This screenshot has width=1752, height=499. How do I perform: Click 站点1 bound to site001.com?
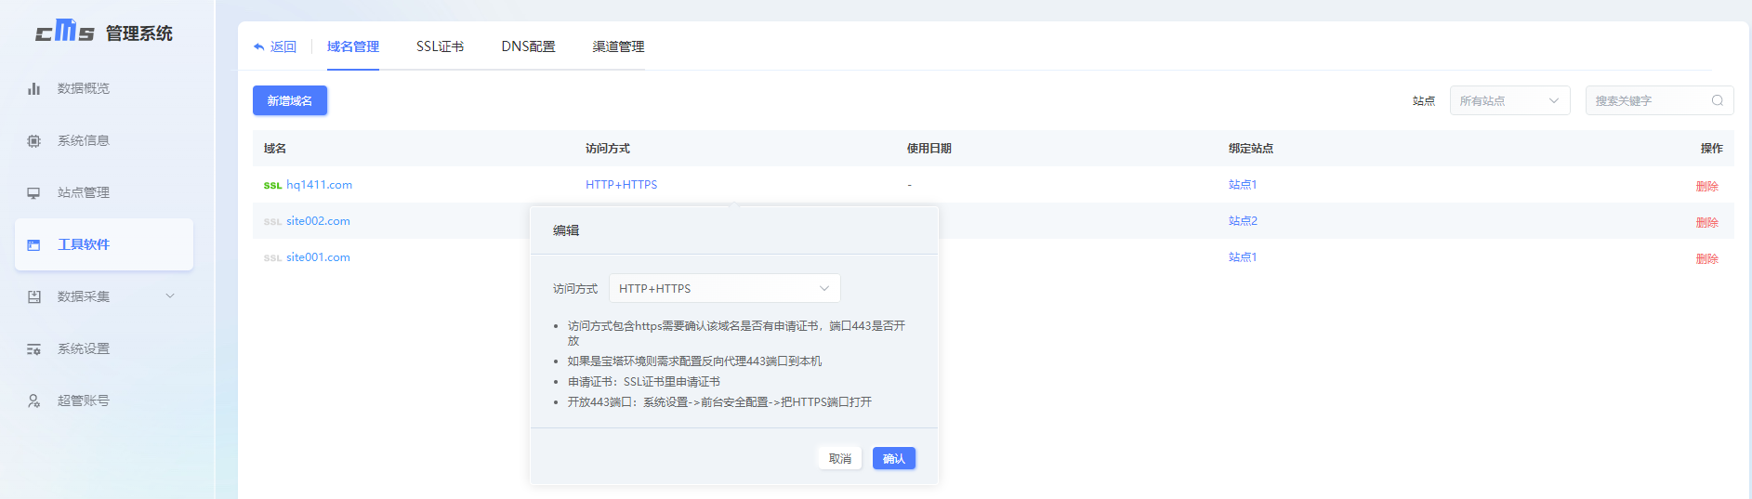coord(1243,257)
